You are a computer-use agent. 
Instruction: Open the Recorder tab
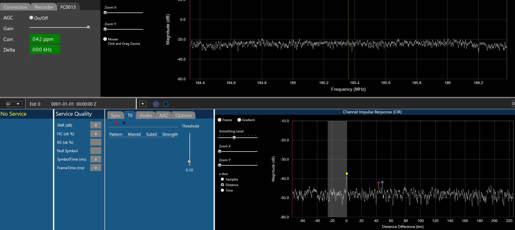(44, 7)
